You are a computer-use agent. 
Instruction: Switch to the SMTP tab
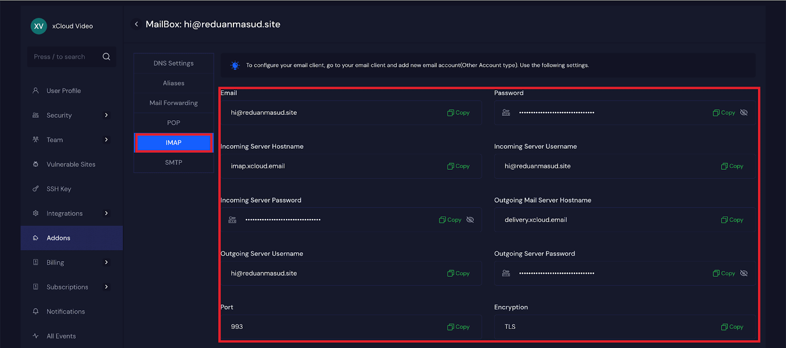click(x=173, y=162)
